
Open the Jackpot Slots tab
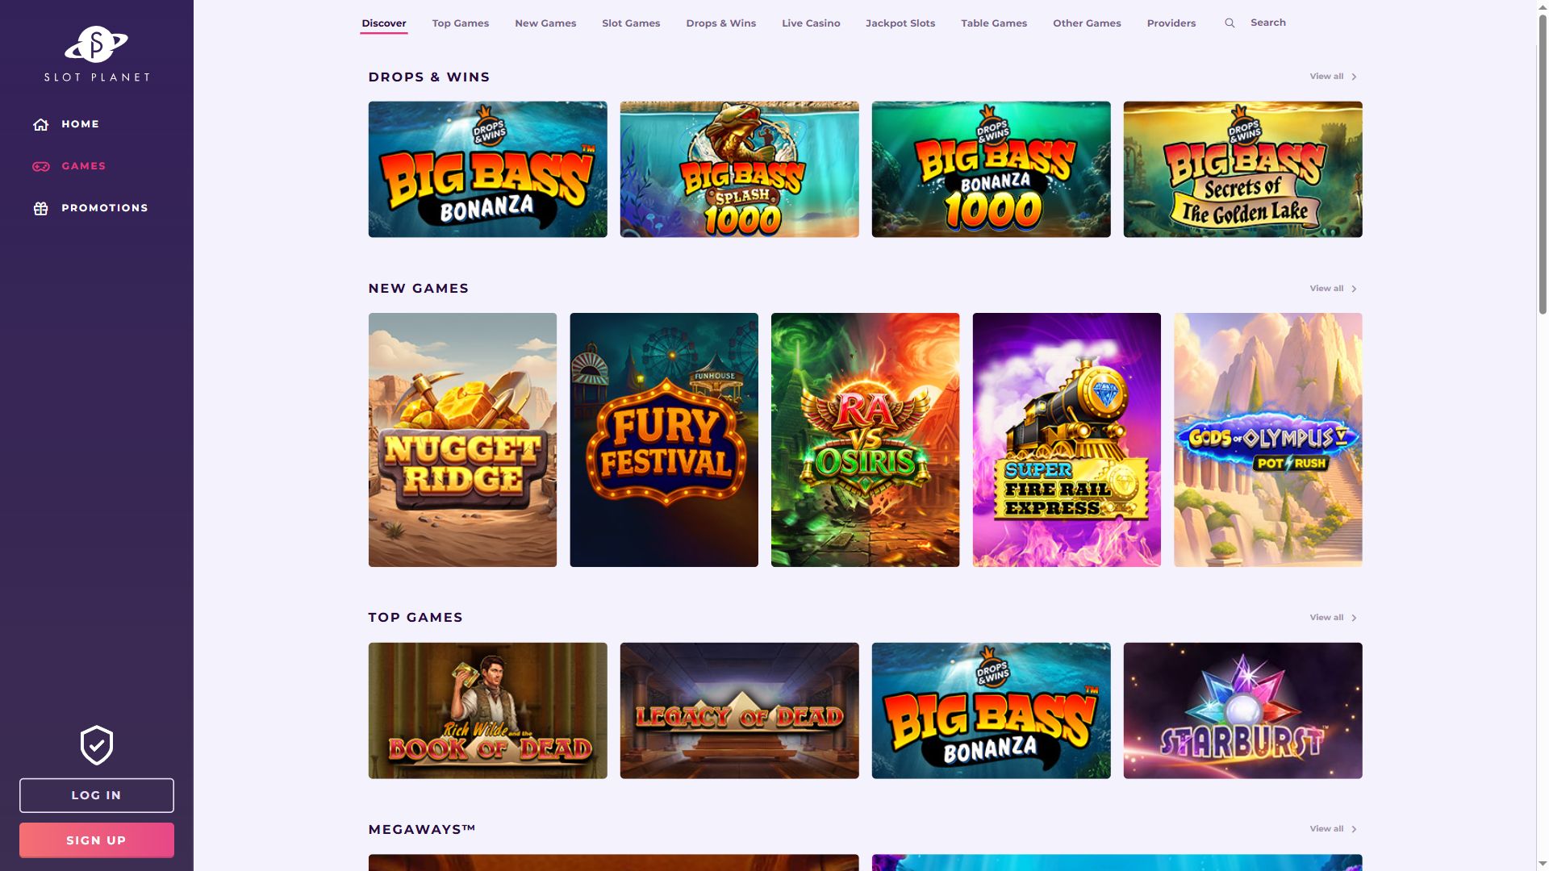click(900, 23)
